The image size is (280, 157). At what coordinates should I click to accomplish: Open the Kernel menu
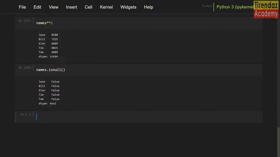[x=106, y=7]
